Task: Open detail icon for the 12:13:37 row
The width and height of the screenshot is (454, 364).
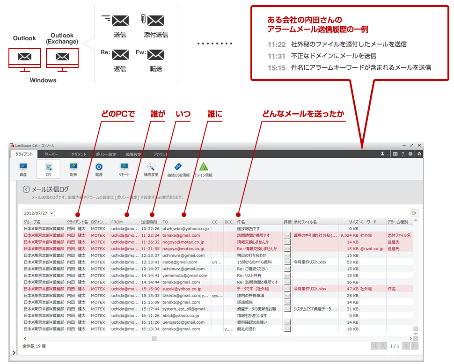Action: [x=287, y=255]
